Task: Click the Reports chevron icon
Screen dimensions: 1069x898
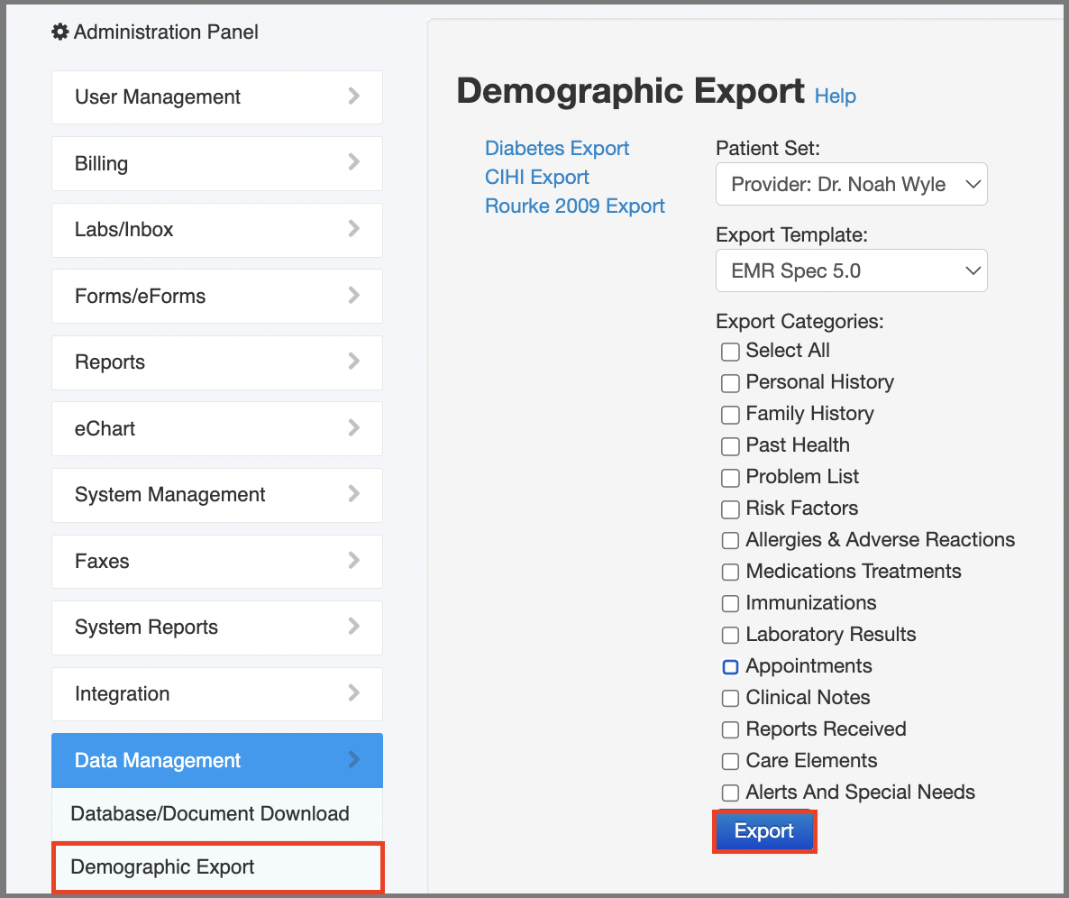Action: [x=355, y=362]
